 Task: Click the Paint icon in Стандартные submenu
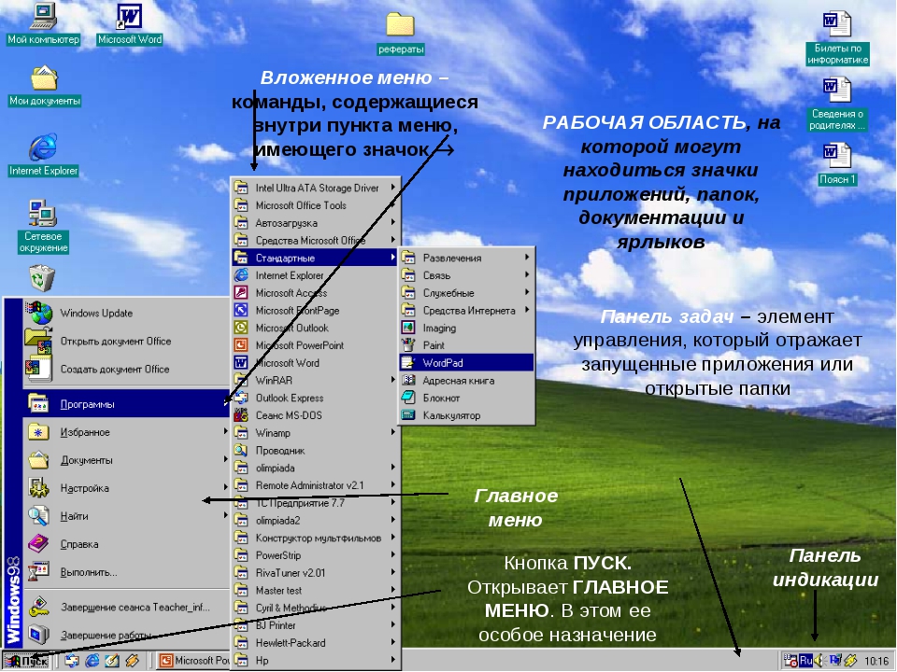pyautogui.click(x=408, y=345)
